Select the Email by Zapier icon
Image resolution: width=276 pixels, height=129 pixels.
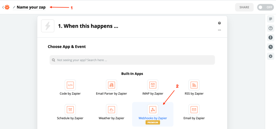194,110
